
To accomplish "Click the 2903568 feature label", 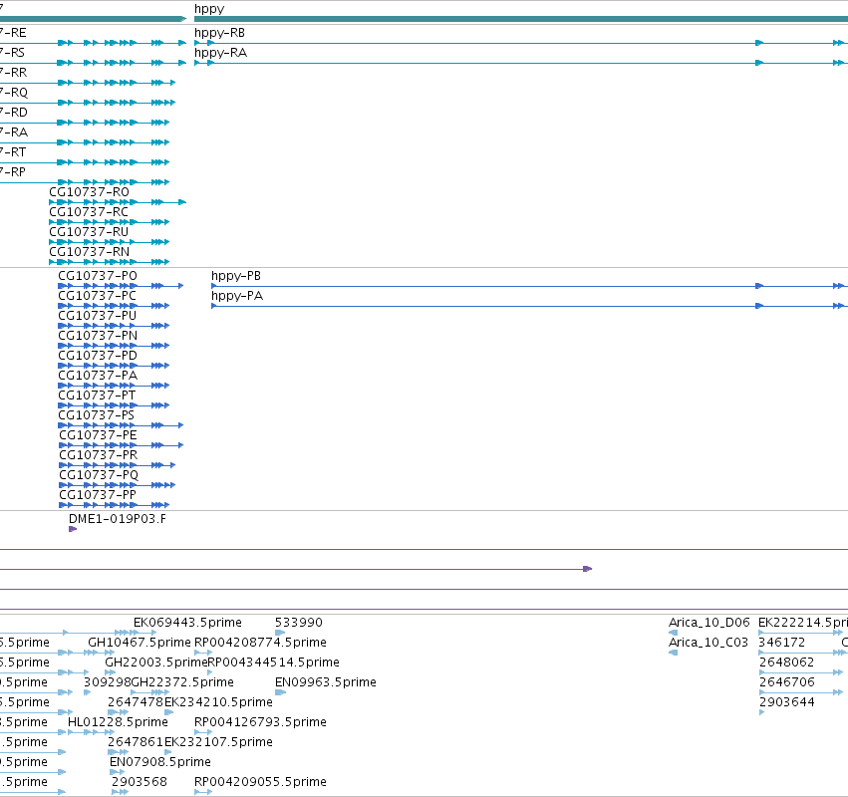I will 140,783.
